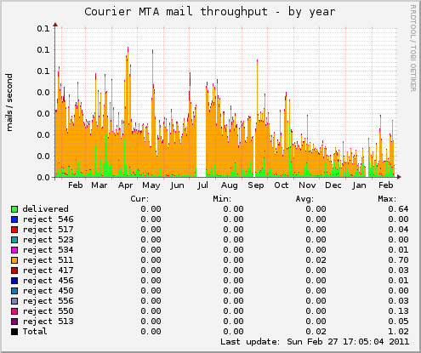421x353 pixels.
Task: Select the magenta reject 534 color swatch
Action: 14,250
